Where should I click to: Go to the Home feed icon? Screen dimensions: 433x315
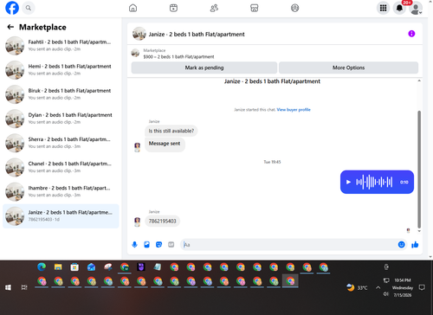click(132, 8)
